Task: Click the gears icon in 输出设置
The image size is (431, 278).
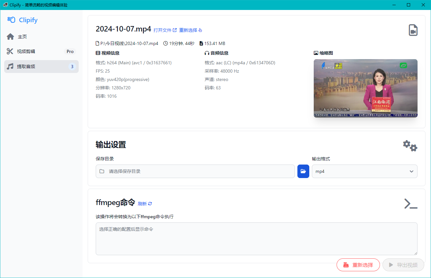Action: 410,146
